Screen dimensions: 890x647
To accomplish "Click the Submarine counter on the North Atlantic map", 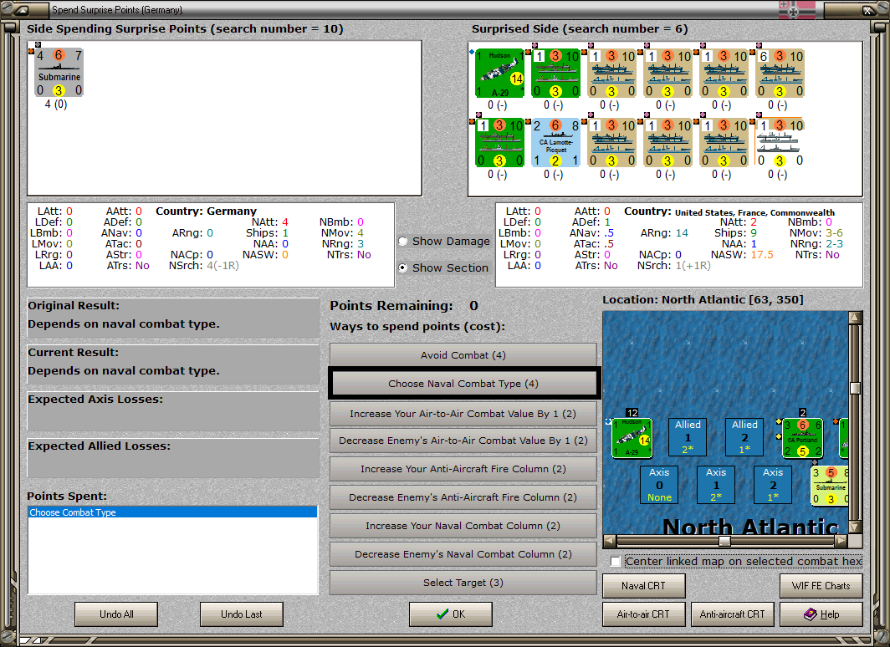I will click(x=830, y=486).
